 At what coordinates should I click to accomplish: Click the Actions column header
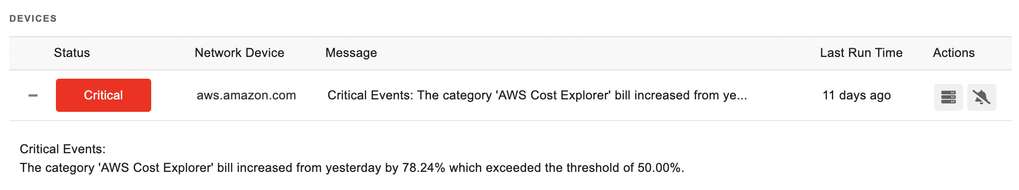click(x=954, y=53)
